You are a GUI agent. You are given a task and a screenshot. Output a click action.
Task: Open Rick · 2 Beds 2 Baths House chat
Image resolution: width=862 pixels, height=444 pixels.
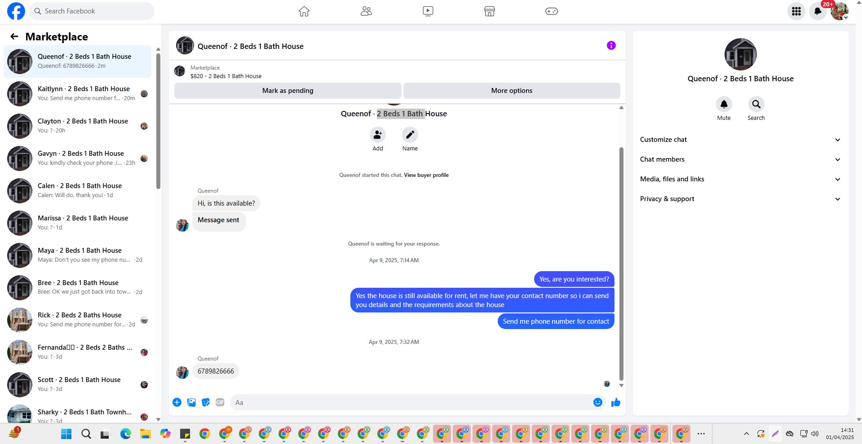(77, 320)
